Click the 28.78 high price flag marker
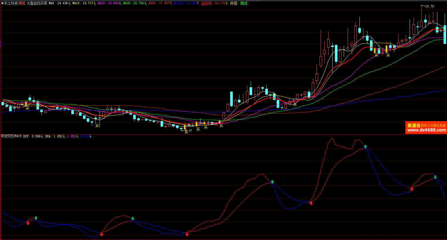 tap(429, 6)
